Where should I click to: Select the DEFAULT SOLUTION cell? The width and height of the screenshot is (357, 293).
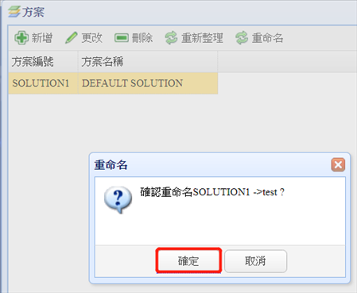click(148, 83)
